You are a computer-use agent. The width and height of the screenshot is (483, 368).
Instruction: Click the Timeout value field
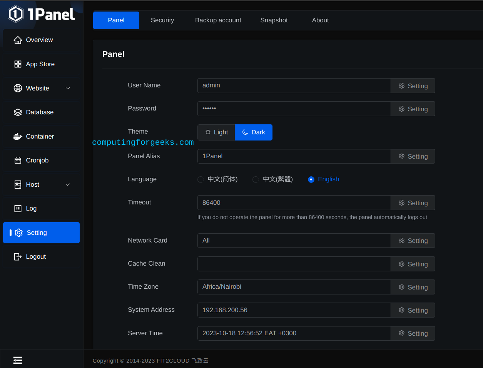[x=294, y=203]
